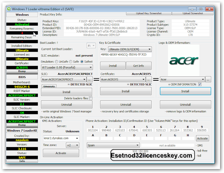The width and height of the screenshot is (224, 173).
Task: Browse for logo file with .. button
Action: pos(208,79)
